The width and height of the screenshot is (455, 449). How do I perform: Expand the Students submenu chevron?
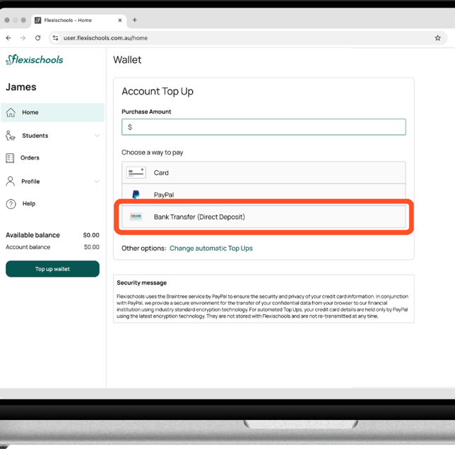point(97,136)
